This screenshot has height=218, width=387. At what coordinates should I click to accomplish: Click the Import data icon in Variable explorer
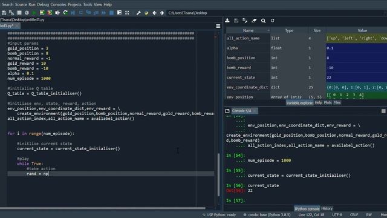[x=227, y=21]
